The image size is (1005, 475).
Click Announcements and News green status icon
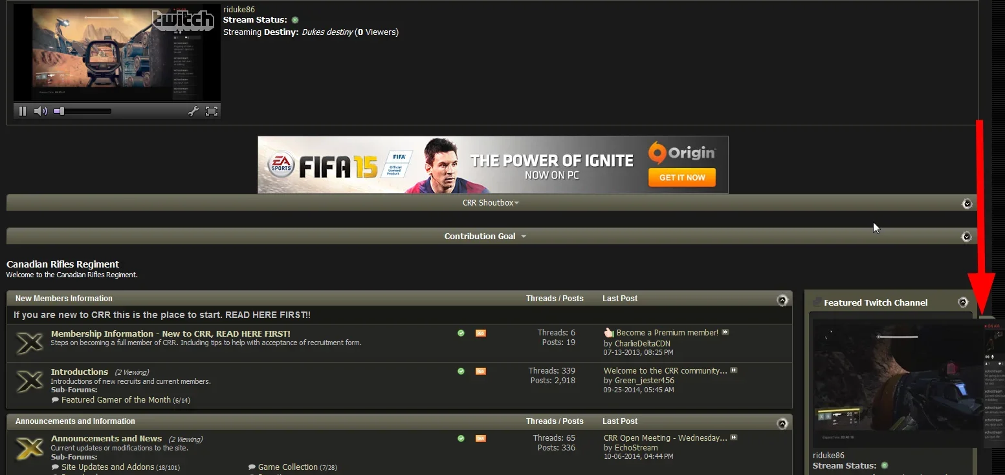tap(461, 438)
